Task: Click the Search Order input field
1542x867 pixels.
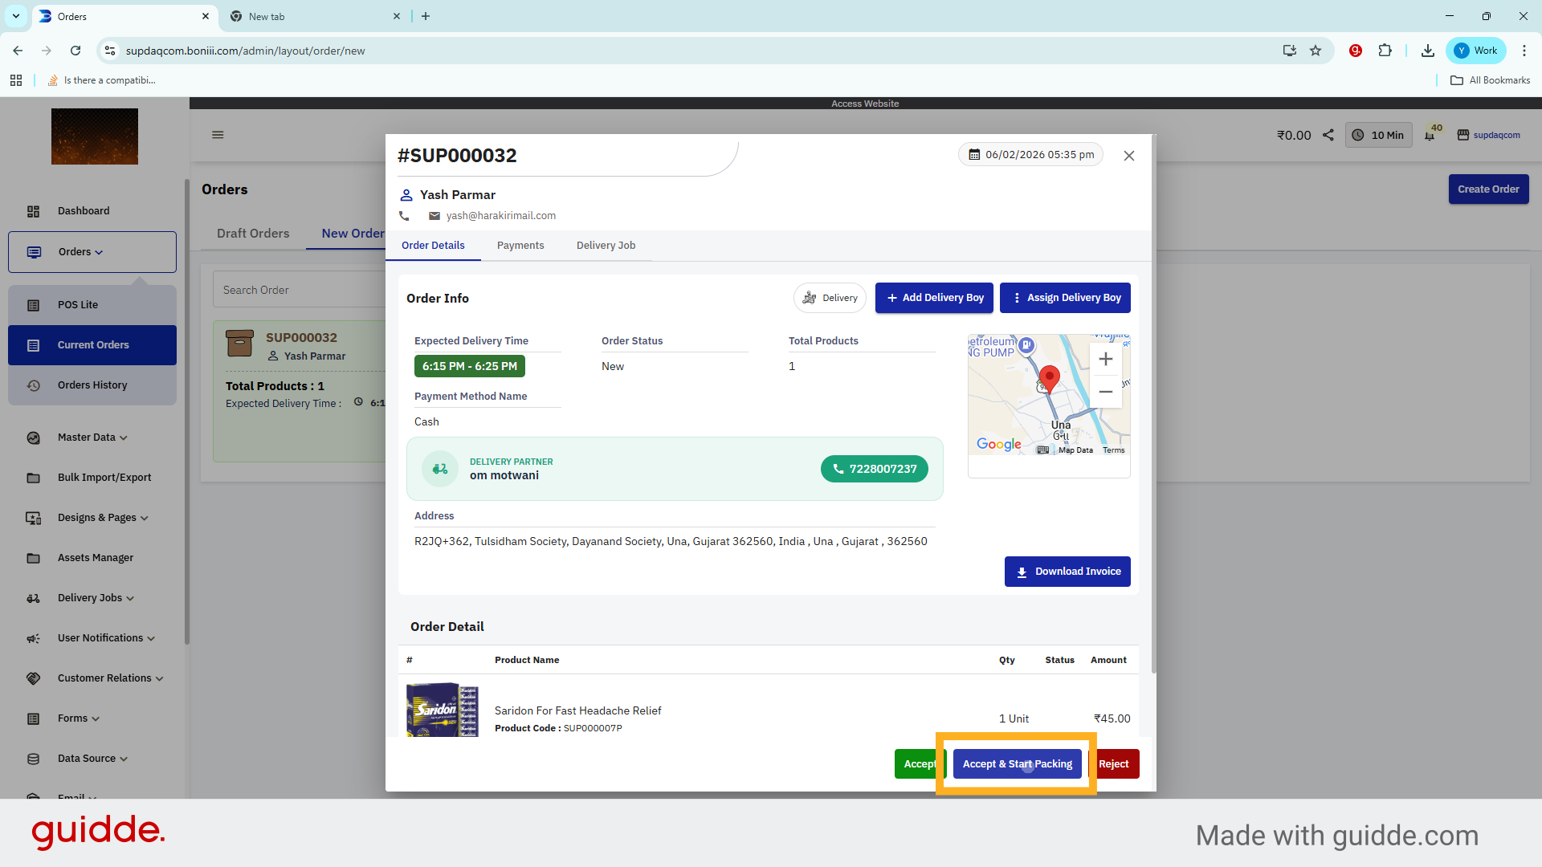Action: tap(297, 290)
